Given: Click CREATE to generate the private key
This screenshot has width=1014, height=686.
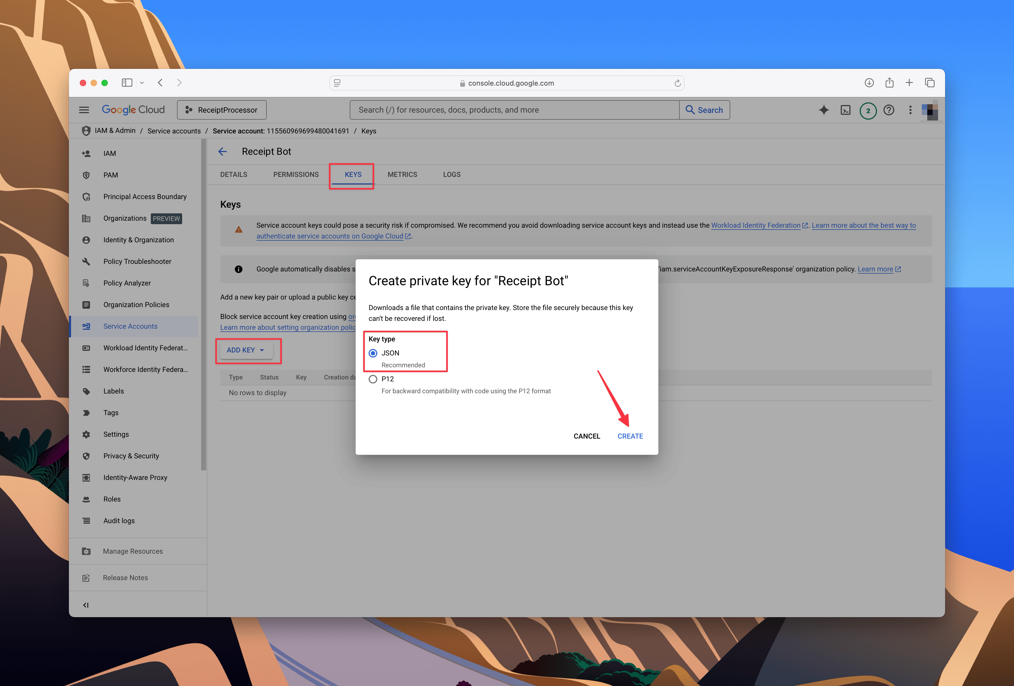Looking at the screenshot, I should (630, 436).
